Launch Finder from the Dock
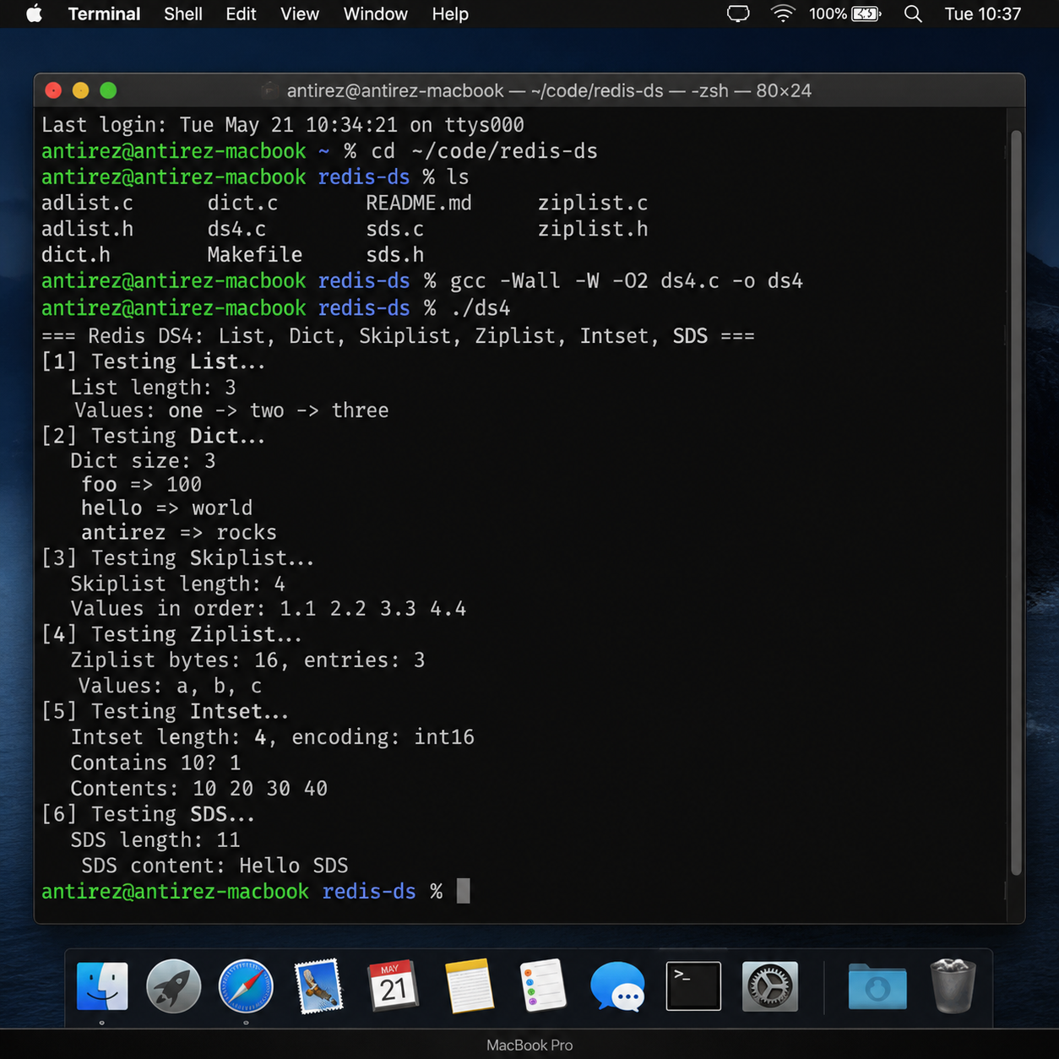 [102, 986]
